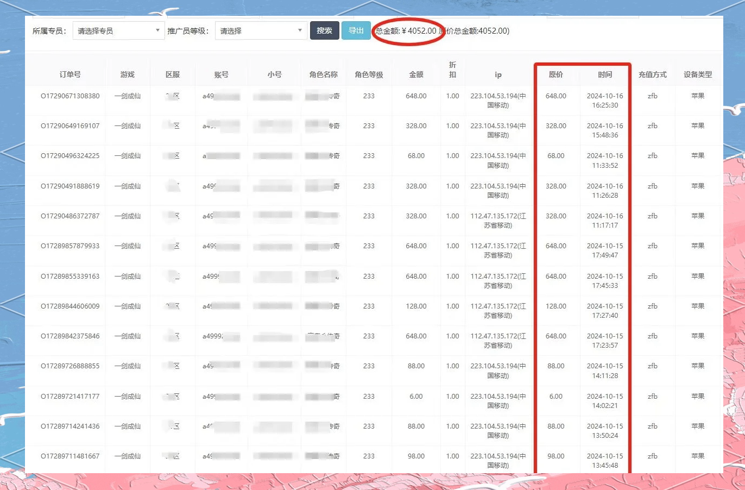Select order number O17289721417177
The height and width of the screenshot is (490, 745).
click(70, 397)
